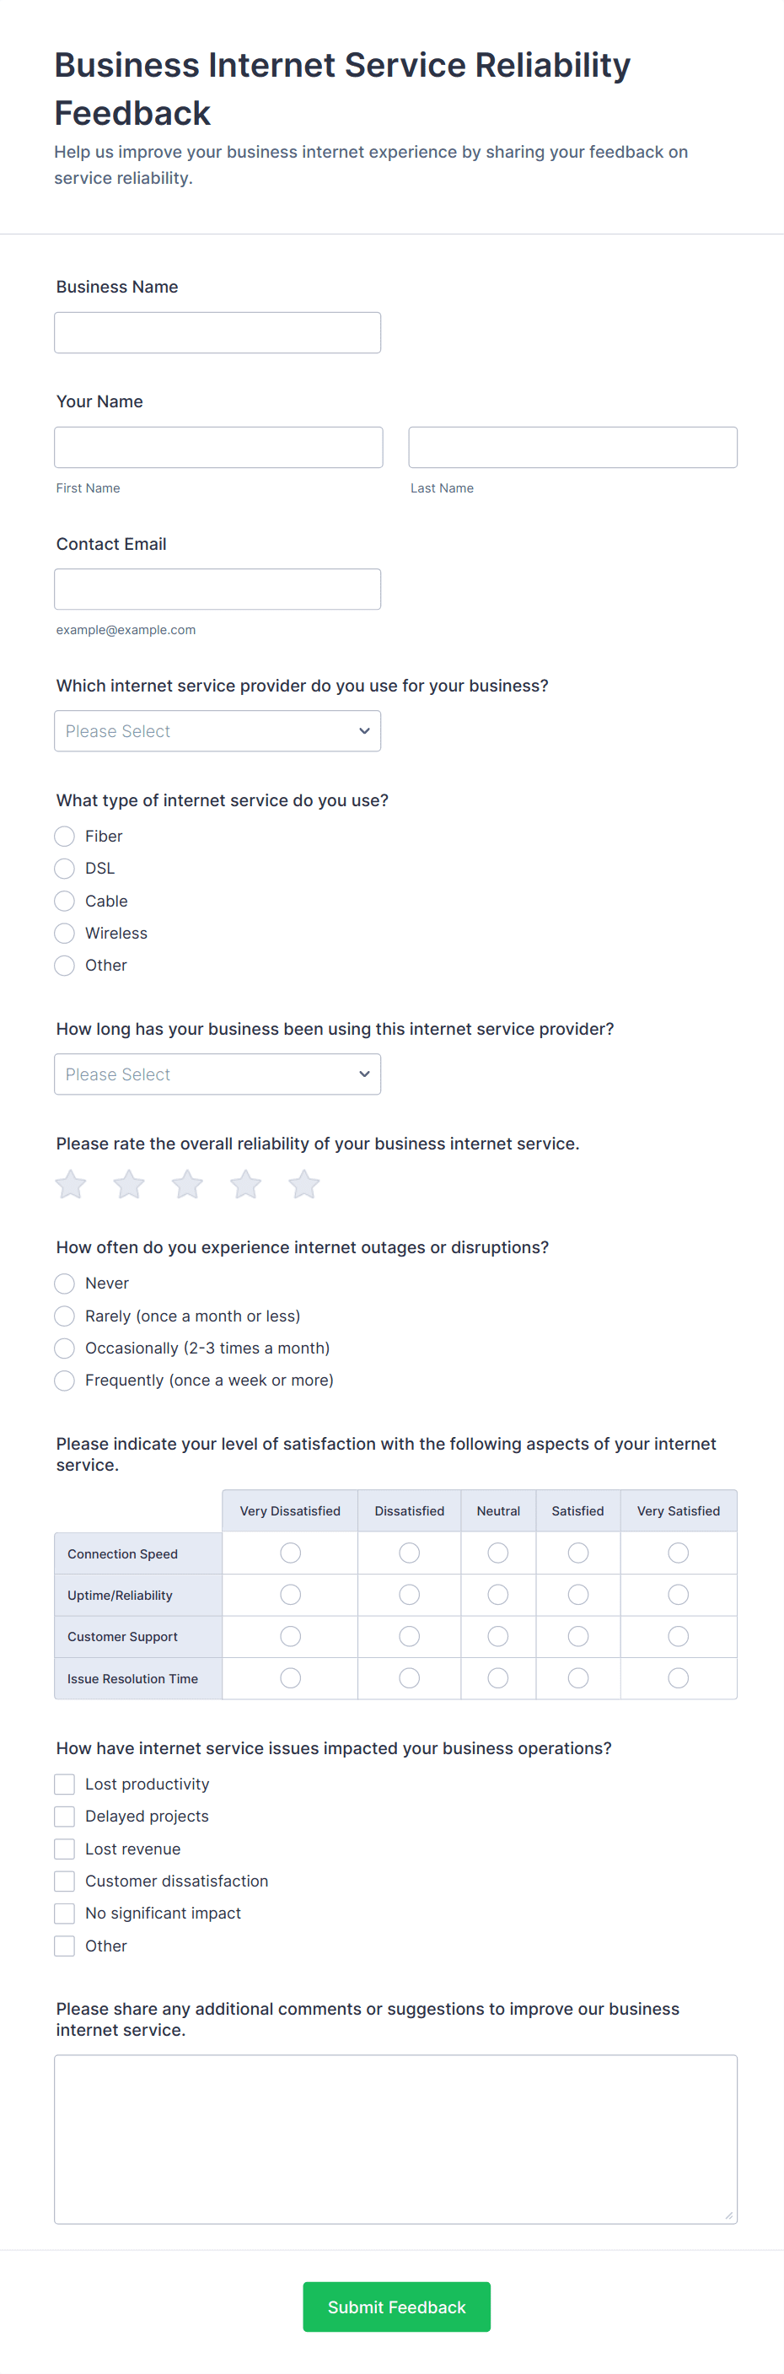784x2374 pixels.
Task: Click the Submit Feedback button
Action: tap(396, 2307)
